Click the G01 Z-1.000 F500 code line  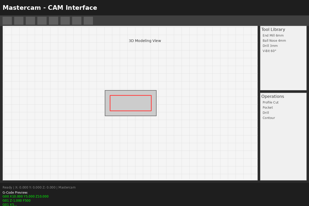(16, 201)
